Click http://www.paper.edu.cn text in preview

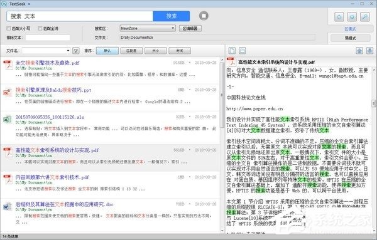click(x=254, y=108)
